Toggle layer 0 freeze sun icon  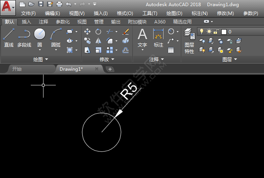(209, 32)
